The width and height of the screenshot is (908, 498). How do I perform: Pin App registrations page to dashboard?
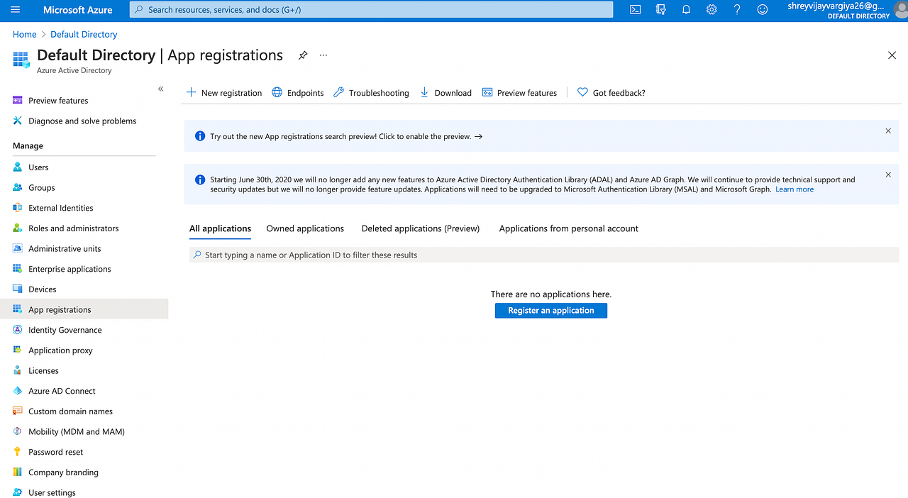coord(303,55)
